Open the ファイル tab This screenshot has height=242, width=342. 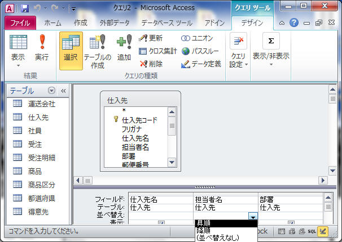[x=20, y=23]
